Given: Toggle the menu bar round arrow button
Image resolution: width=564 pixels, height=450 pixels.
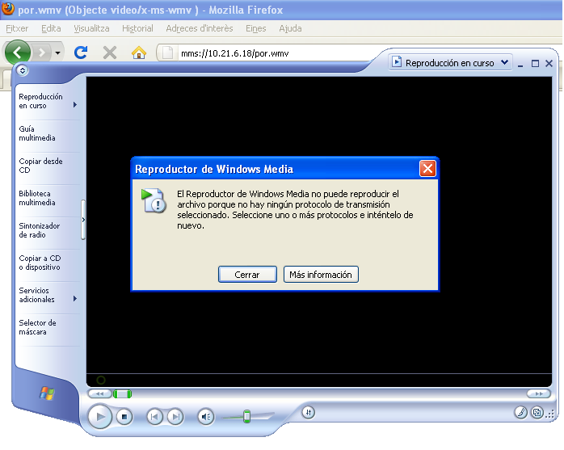Looking at the screenshot, I should [x=23, y=70].
